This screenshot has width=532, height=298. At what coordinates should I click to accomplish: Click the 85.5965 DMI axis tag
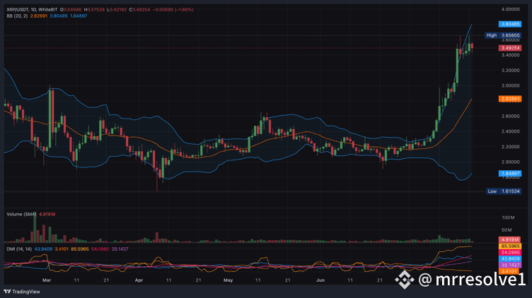click(x=510, y=246)
